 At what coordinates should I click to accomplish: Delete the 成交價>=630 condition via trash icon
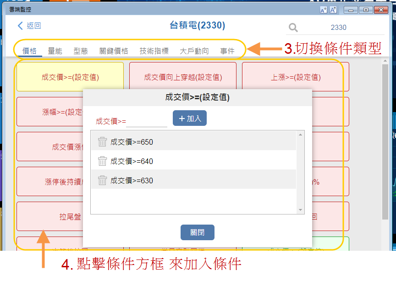102,180
